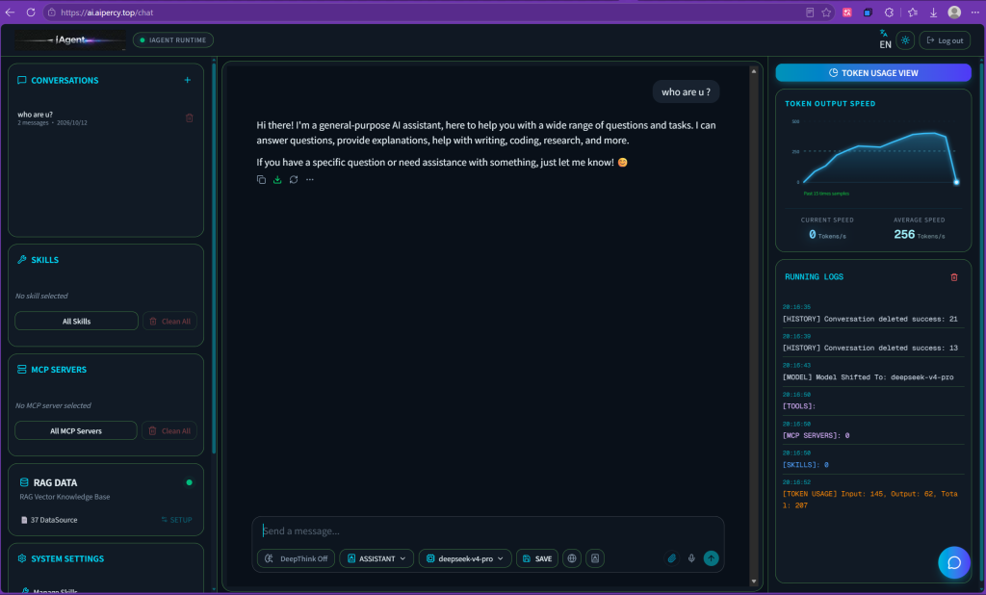Open the blue cube extension icon
This screenshot has height=595, width=986.
pyautogui.click(x=868, y=12)
